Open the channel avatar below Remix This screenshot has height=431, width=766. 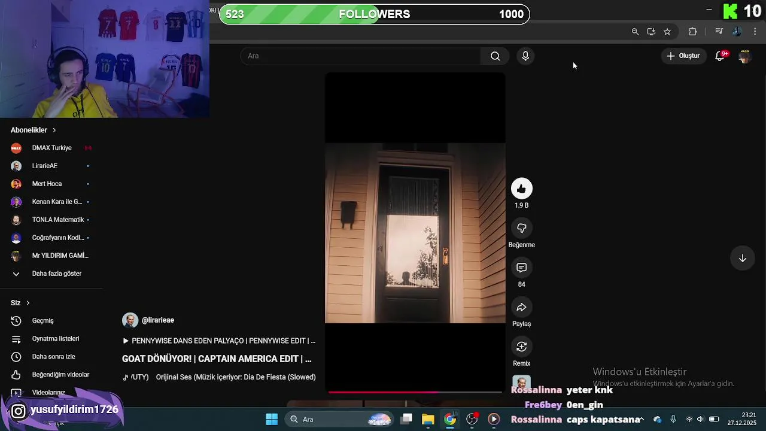click(521, 384)
